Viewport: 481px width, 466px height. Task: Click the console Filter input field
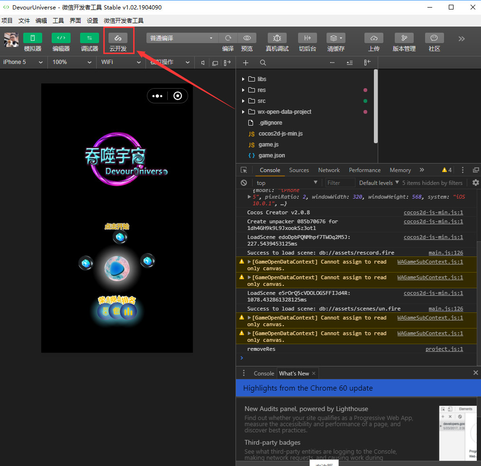[340, 183]
